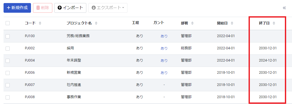Click the インポート upload button

point(70,8)
